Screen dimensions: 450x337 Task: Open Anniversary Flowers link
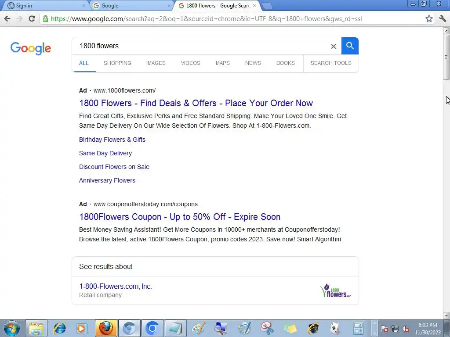pyautogui.click(x=107, y=180)
